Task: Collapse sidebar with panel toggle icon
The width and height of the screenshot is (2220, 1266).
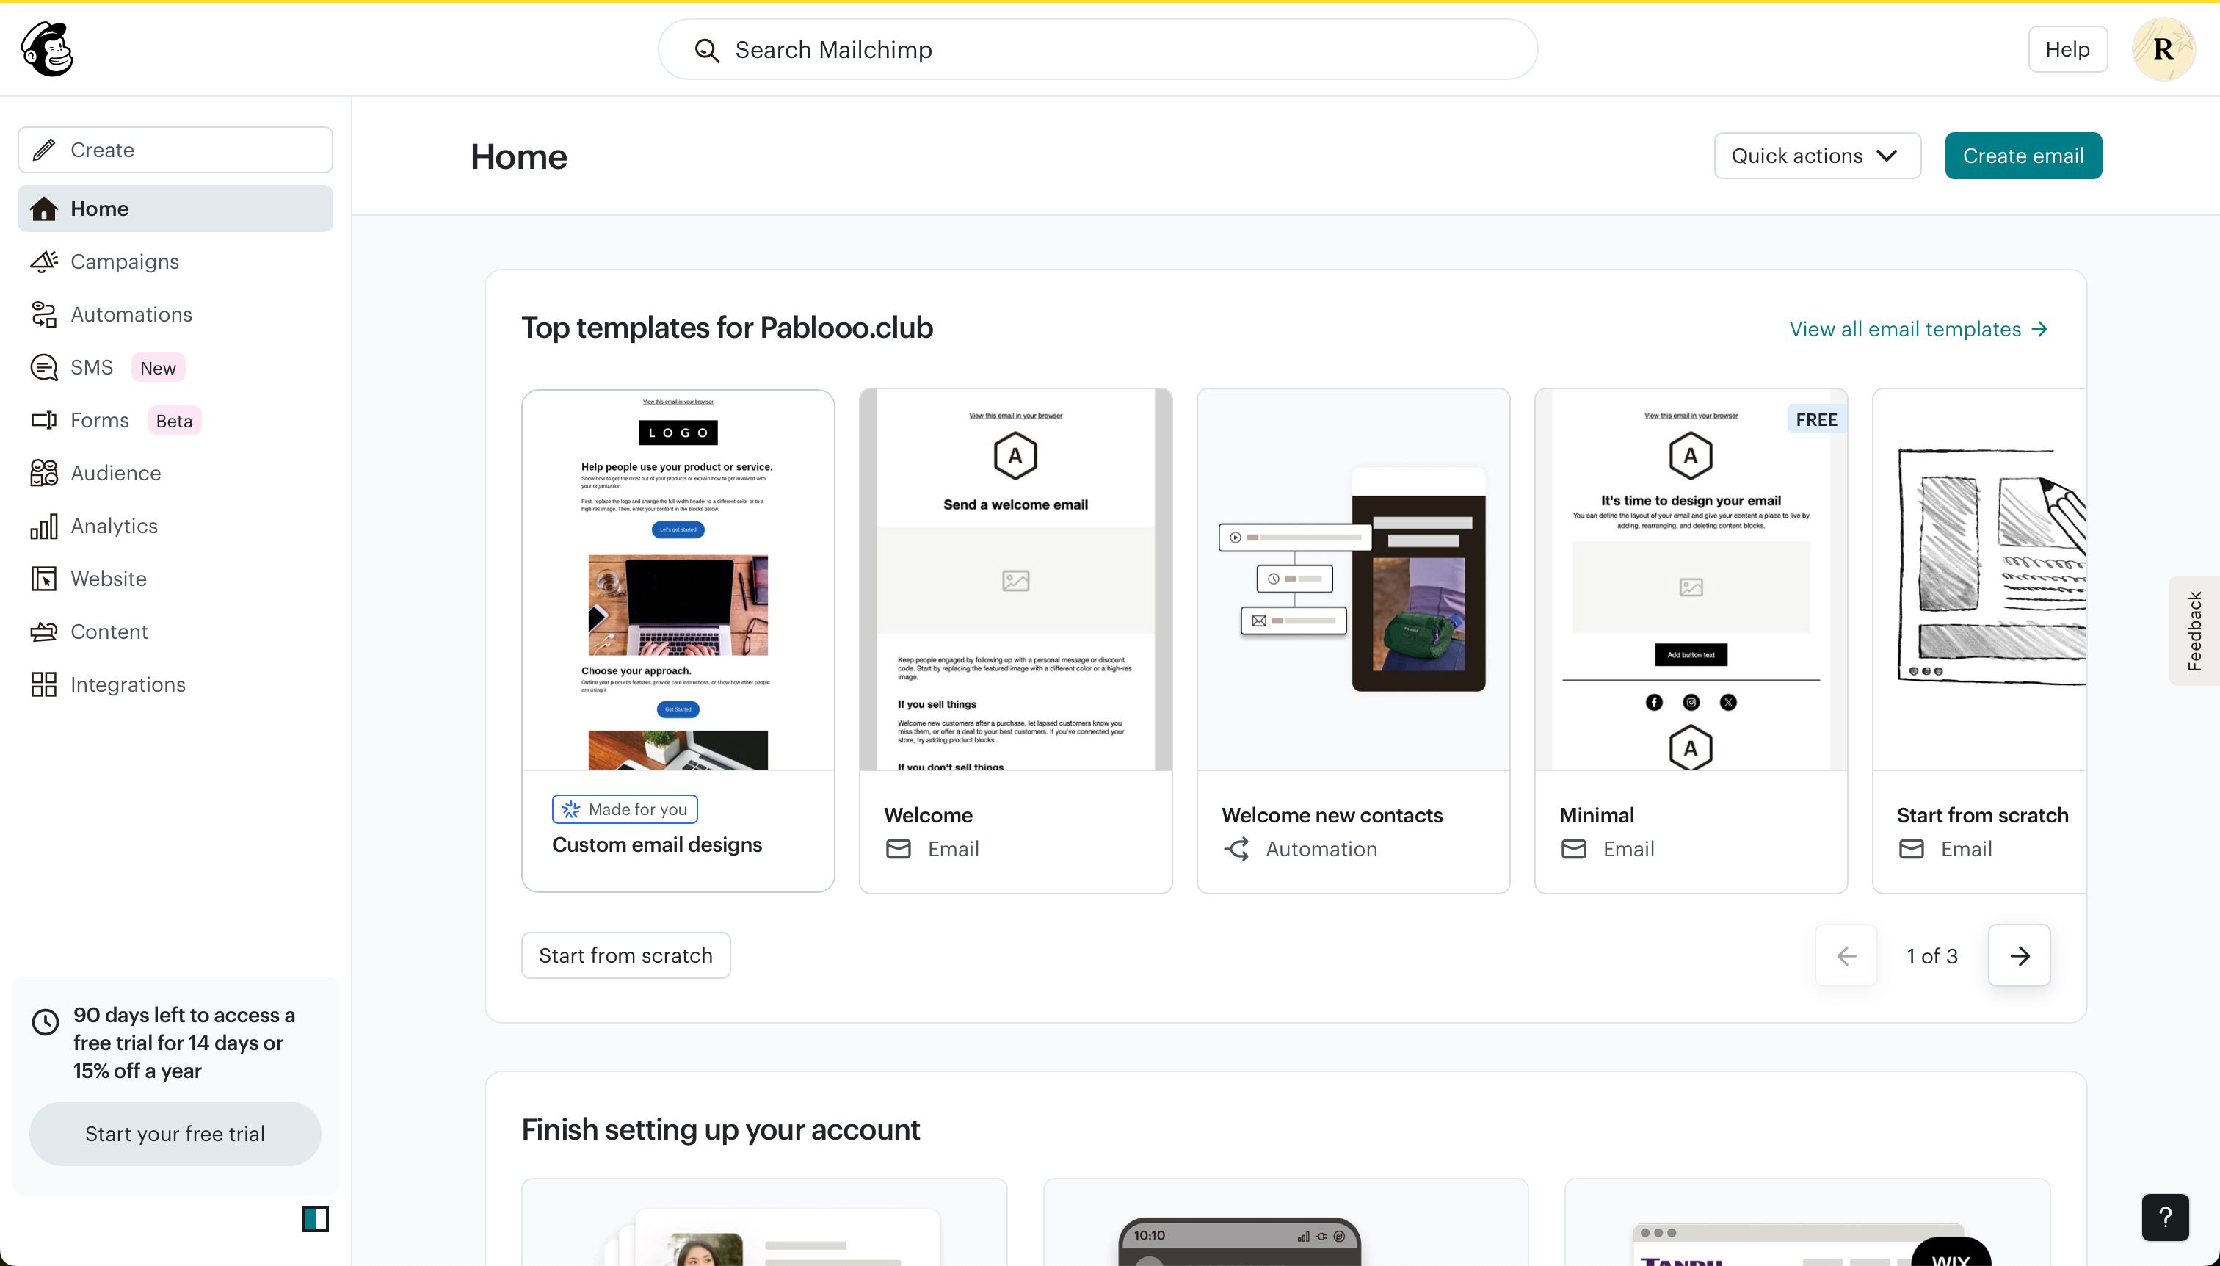Action: coord(316,1219)
